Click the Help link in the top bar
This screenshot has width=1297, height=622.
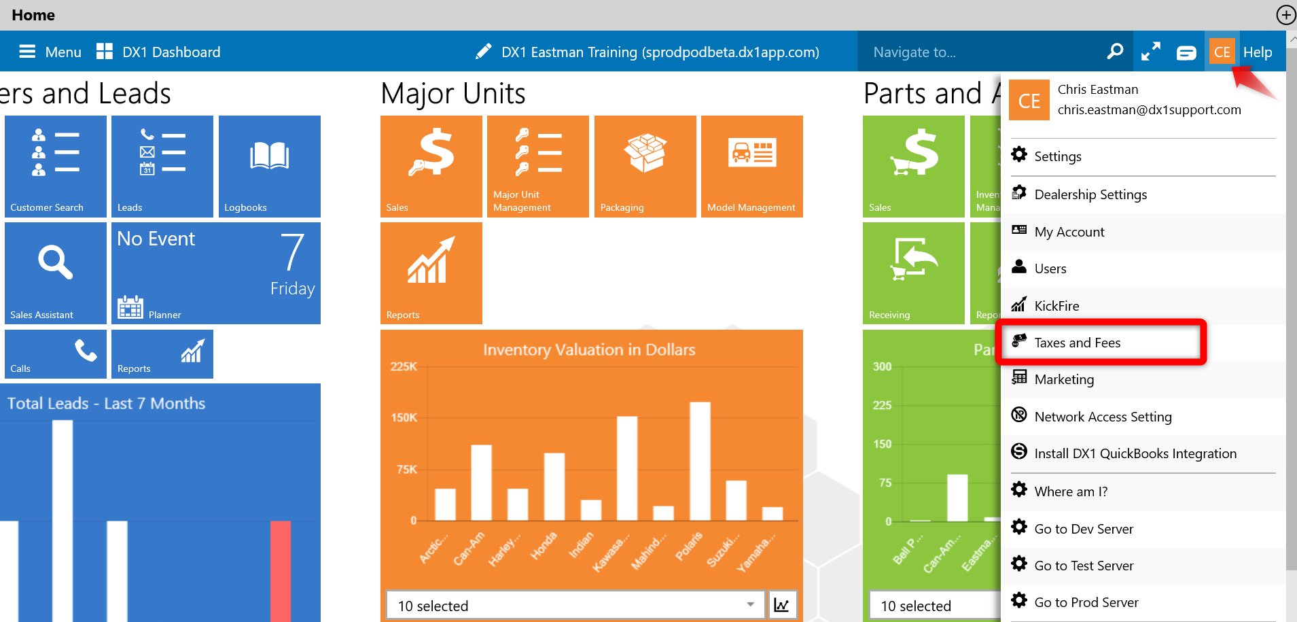point(1258,52)
